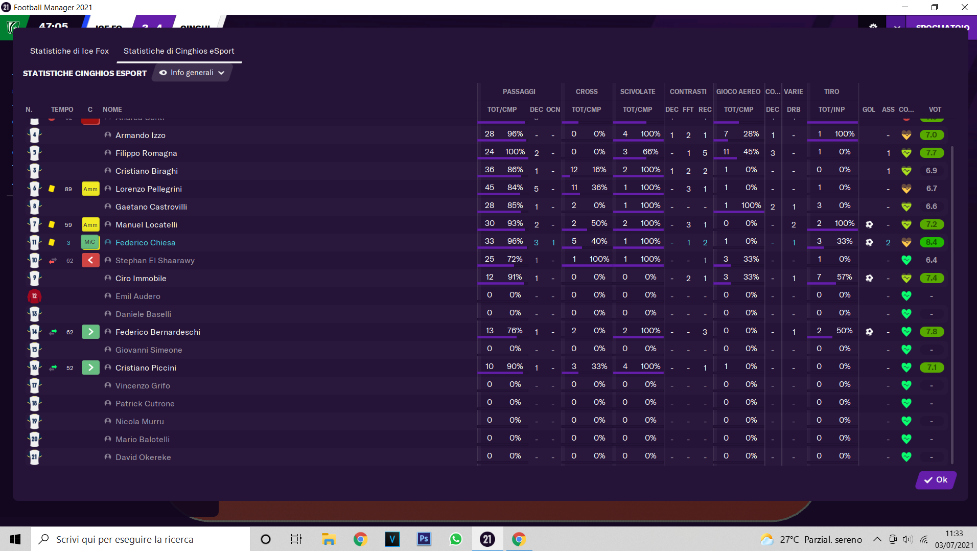Click the condition heart icon for Filippo Romagna
This screenshot has width=977, height=551.
tap(906, 153)
